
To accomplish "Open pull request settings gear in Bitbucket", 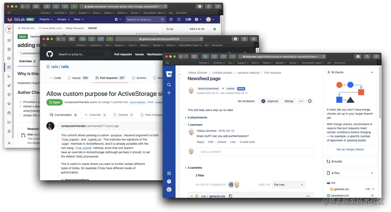I will click(x=310, y=101).
